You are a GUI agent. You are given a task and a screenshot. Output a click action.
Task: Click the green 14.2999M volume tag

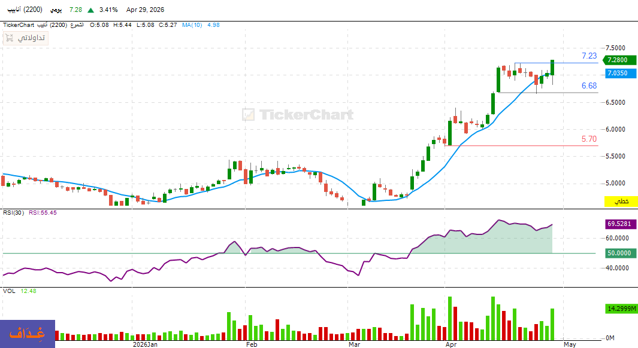coord(621,309)
